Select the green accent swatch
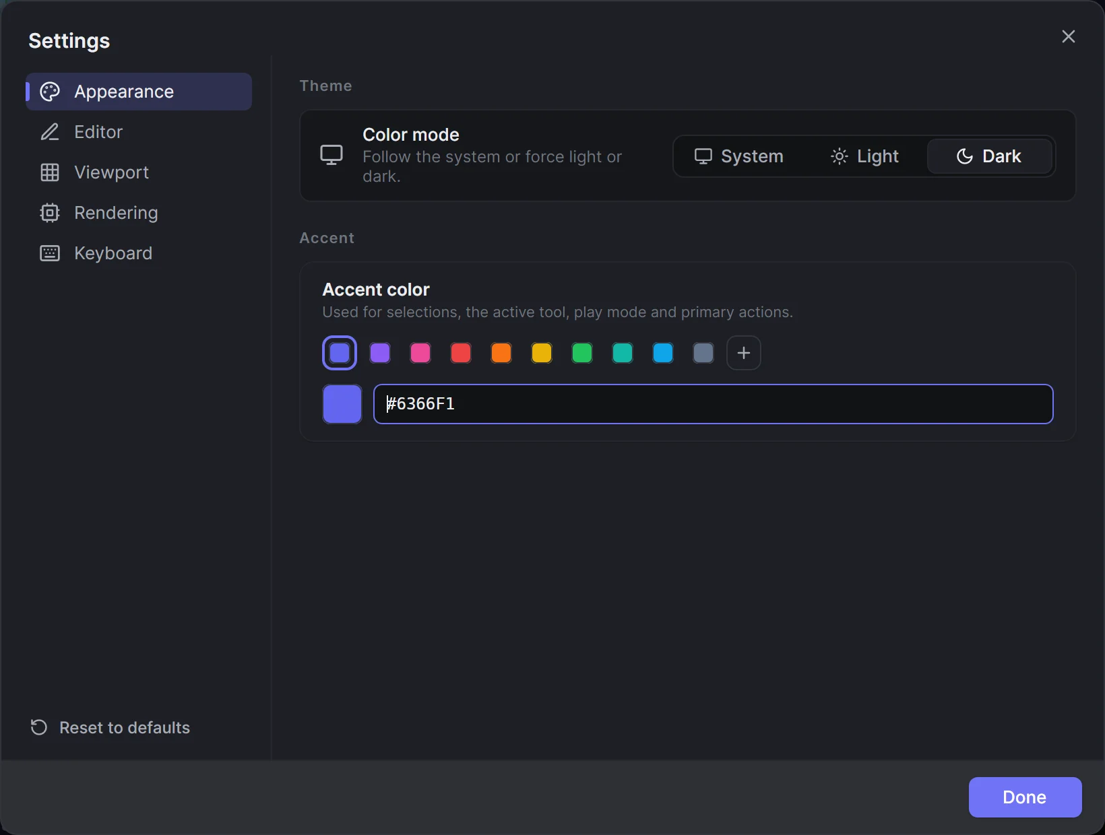This screenshot has height=835, width=1105. (x=582, y=353)
